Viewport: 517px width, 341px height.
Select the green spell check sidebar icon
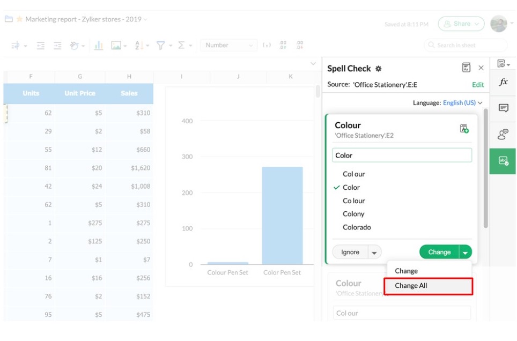[503, 161]
